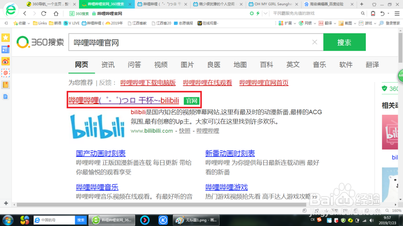Click the undo close-tab arrow icon
Viewport: 403px width, 226px height.
point(382,13)
